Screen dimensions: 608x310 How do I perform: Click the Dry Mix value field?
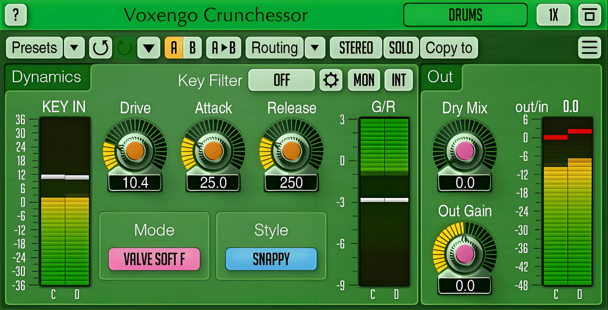click(x=465, y=183)
